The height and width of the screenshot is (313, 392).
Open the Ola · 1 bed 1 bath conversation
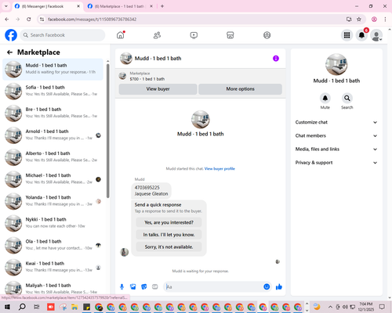[53, 245]
